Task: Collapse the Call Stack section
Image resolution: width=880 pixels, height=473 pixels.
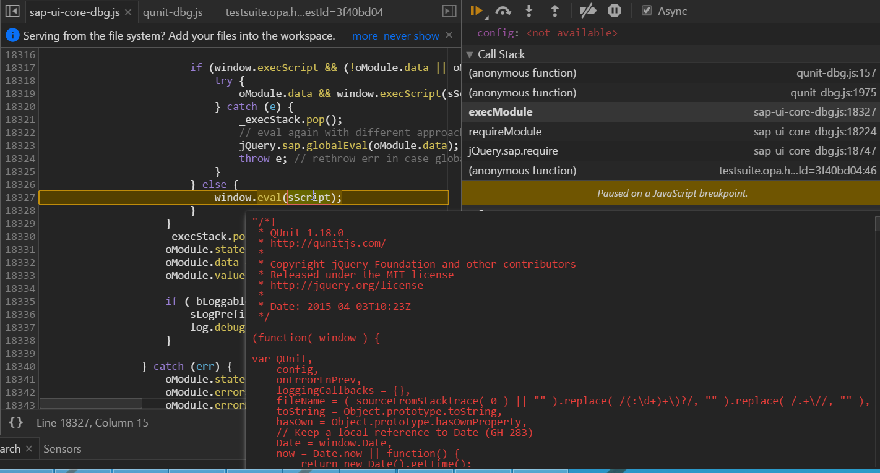Action: 470,54
